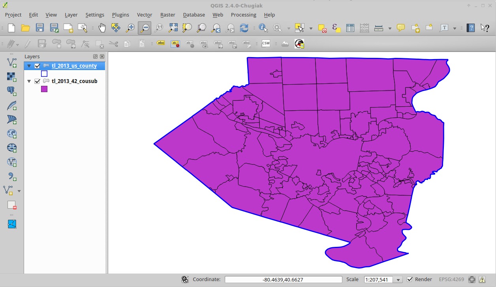
Task: Uncheck the tl_2013_us_county layer visibility
Action: (38, 66)
